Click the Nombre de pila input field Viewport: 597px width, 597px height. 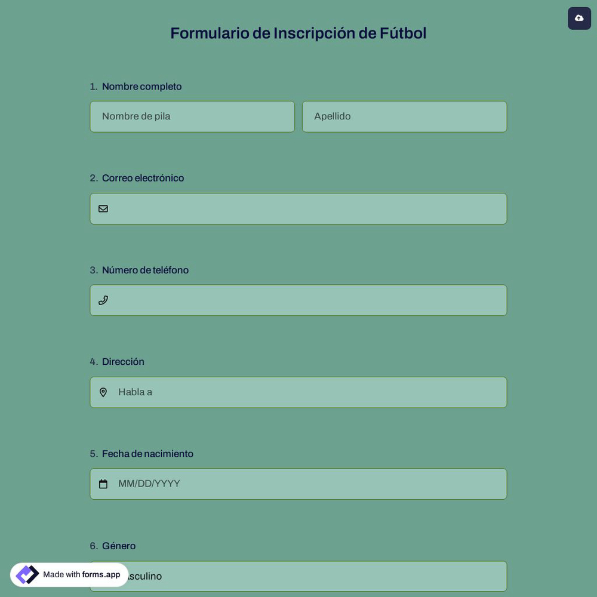coord(192,116)
